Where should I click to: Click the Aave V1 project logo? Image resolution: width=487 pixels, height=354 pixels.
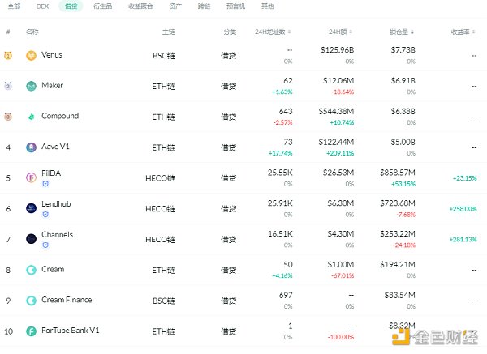point(31,147)
